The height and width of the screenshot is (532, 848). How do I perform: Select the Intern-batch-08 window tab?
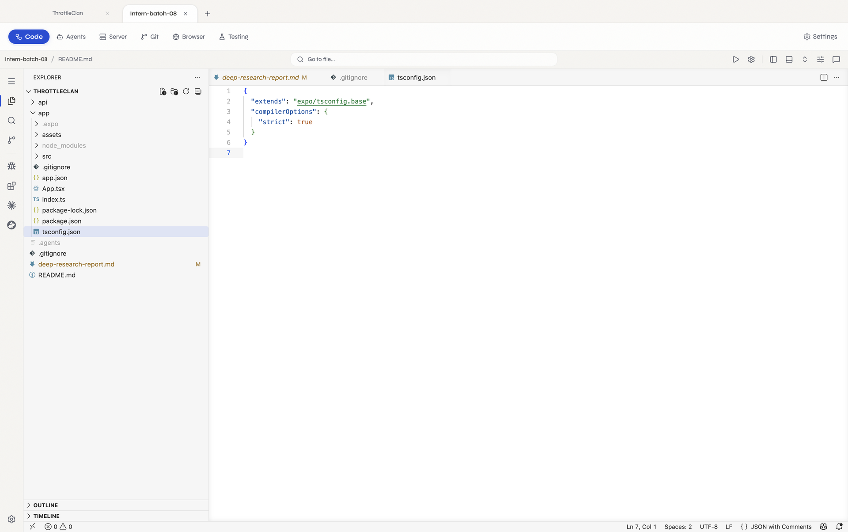click(153, 14)
